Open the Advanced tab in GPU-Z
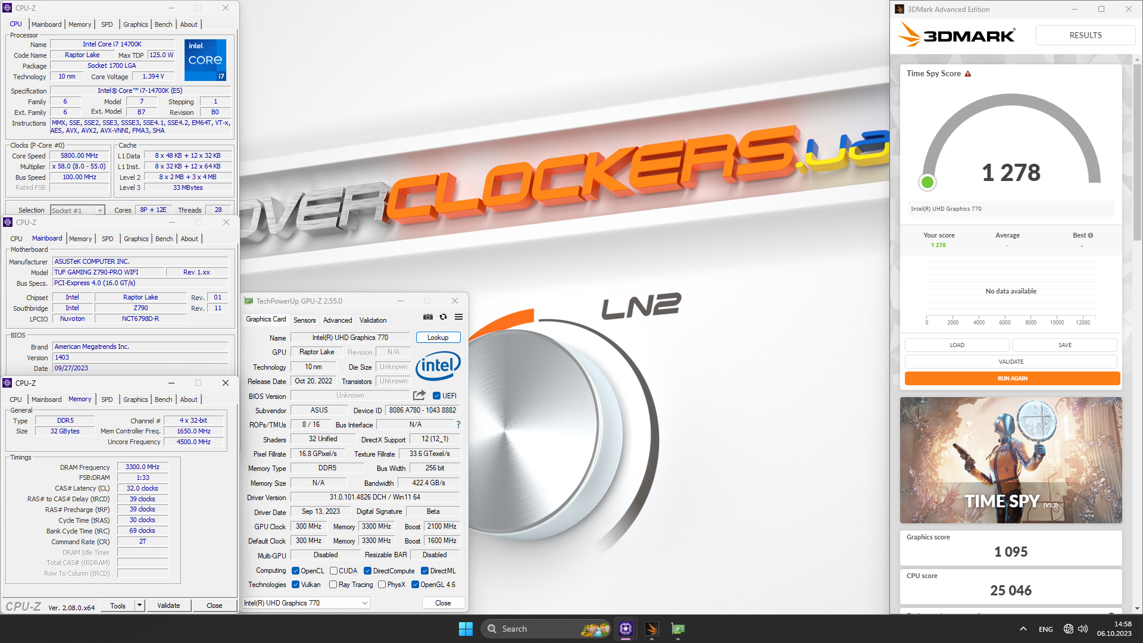Image resolution: width=1143 pixels, height=643 pixels. click(x=338, y=320)
